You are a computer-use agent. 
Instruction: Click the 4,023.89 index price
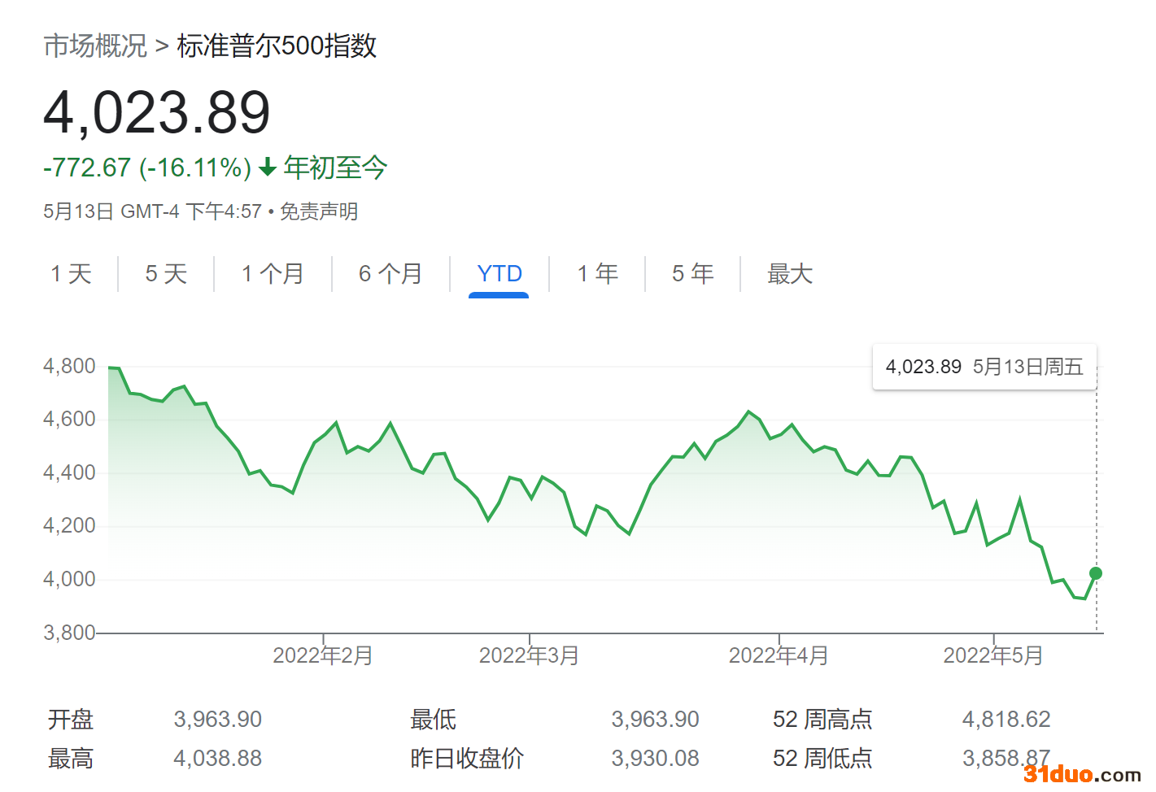[x=157, y=112]
